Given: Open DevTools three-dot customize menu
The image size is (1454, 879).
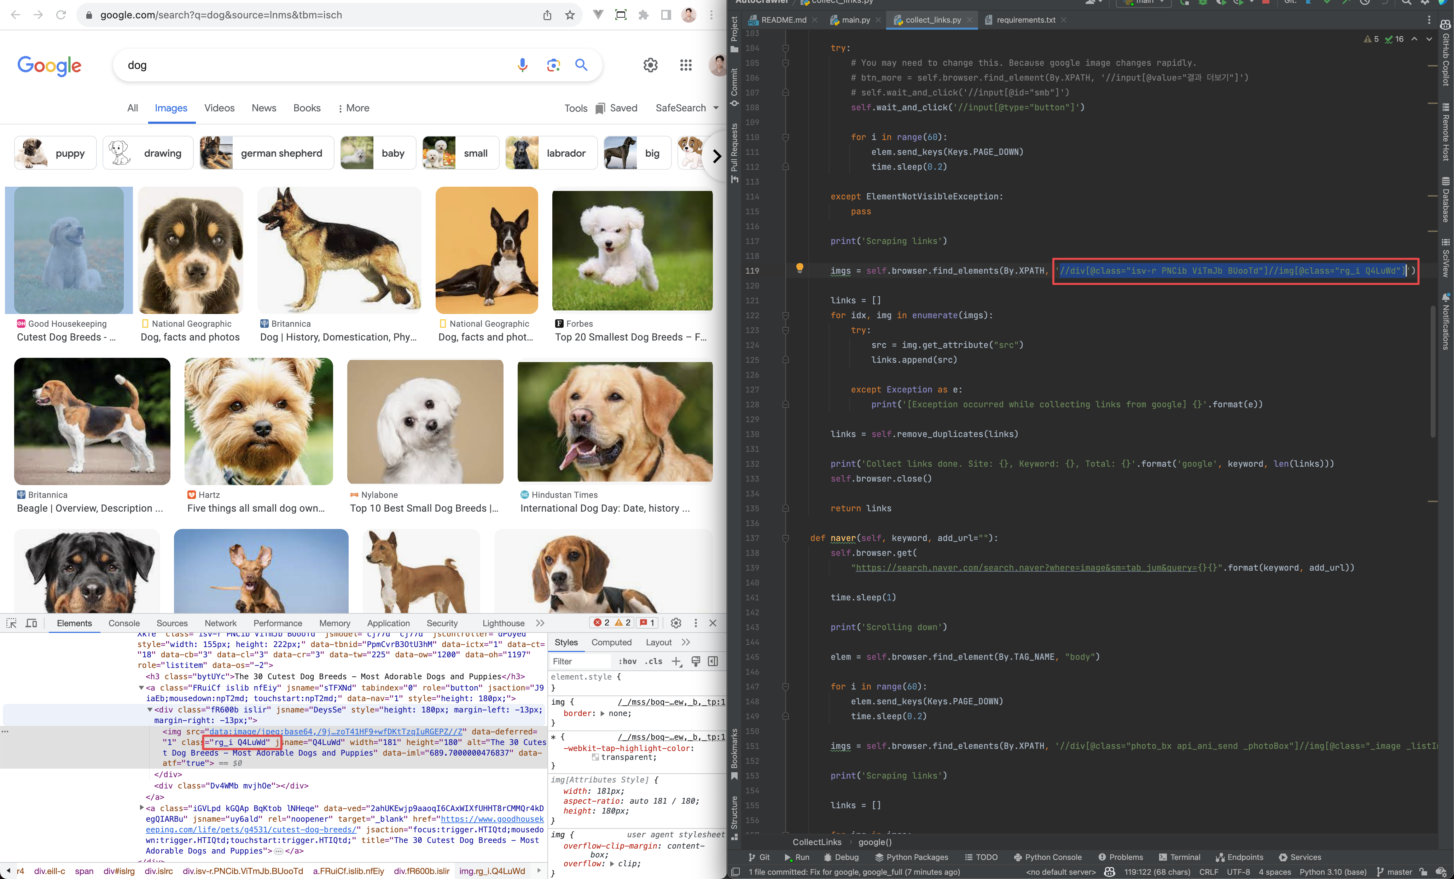Looking at the screenshot, I should (696, 623).
